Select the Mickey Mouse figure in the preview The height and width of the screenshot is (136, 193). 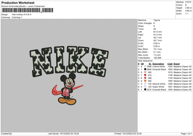click(68, 89)
